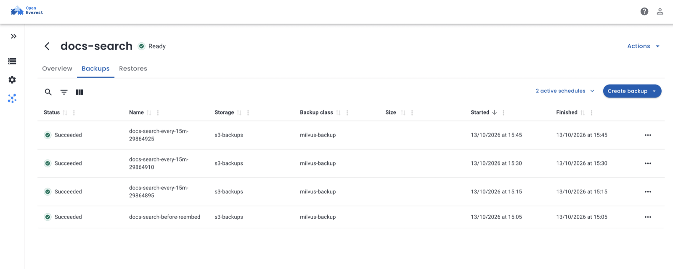Switch to the Overview tab
673x269 pixels.
pos(57,68)
